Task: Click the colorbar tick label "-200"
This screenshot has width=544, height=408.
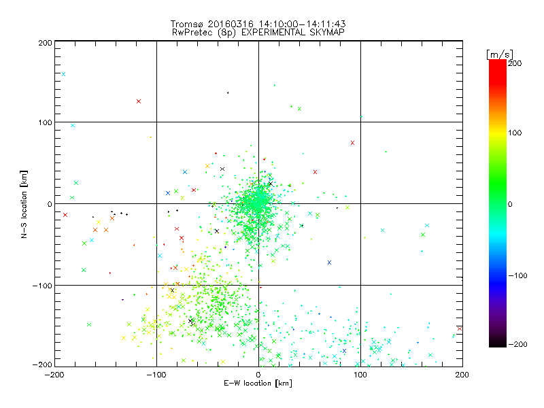Action: click(517, 344)
